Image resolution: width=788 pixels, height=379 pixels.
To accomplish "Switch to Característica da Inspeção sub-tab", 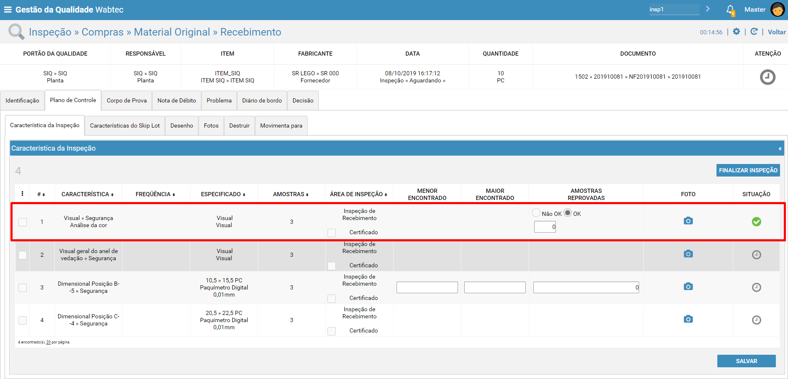I will pos(45,125).
